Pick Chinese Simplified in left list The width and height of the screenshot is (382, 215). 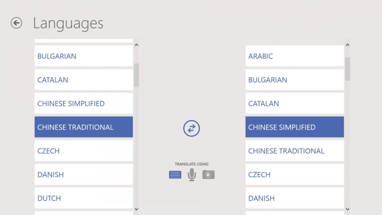pyautogui.click(x=84, y=103)
